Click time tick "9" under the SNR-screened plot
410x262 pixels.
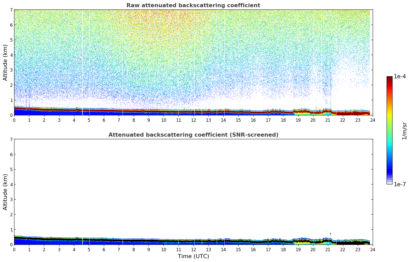pos(149,250)
